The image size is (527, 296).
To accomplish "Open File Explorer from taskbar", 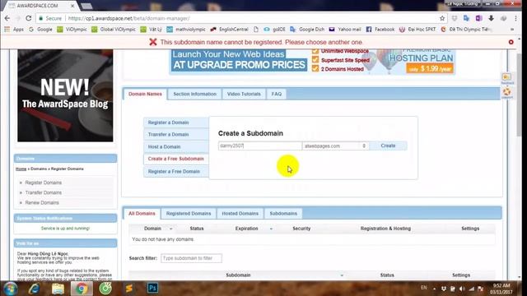I will (x=58, y=289).
